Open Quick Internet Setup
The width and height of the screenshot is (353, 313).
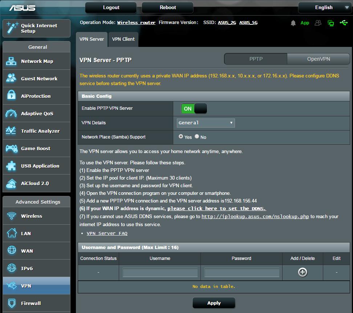(36, 28)
